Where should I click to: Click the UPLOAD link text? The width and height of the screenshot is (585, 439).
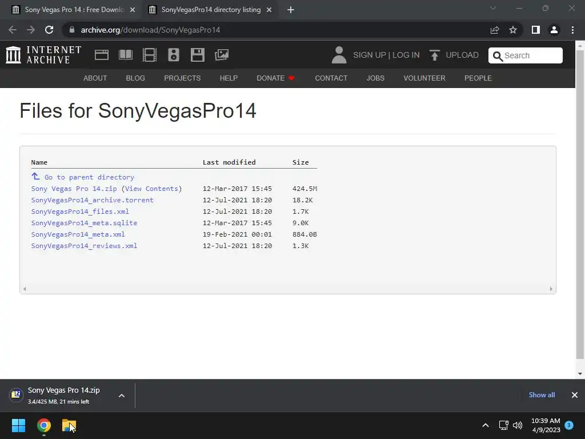[462, 55]
